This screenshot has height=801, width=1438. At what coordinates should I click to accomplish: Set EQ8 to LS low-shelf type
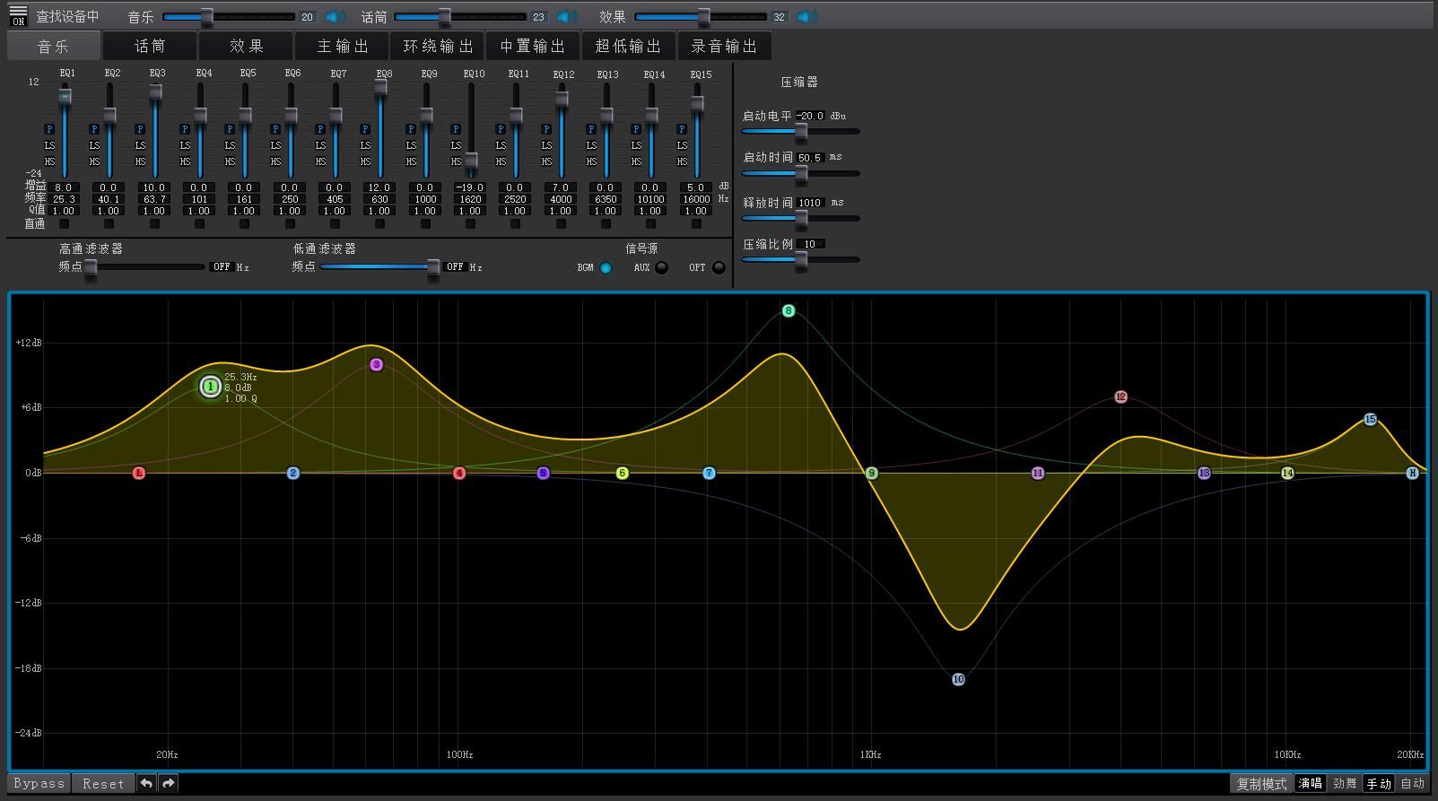pos(365,145)
